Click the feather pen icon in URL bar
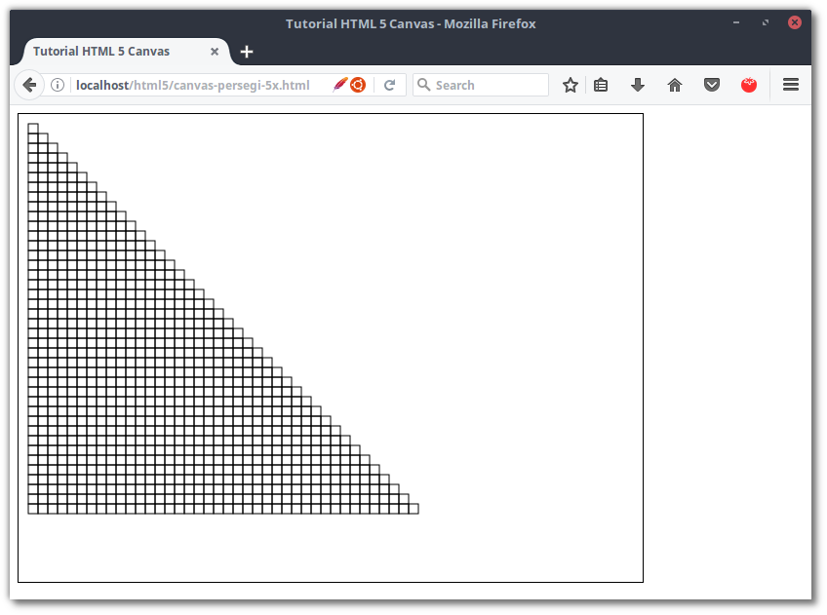 [339, 85]
